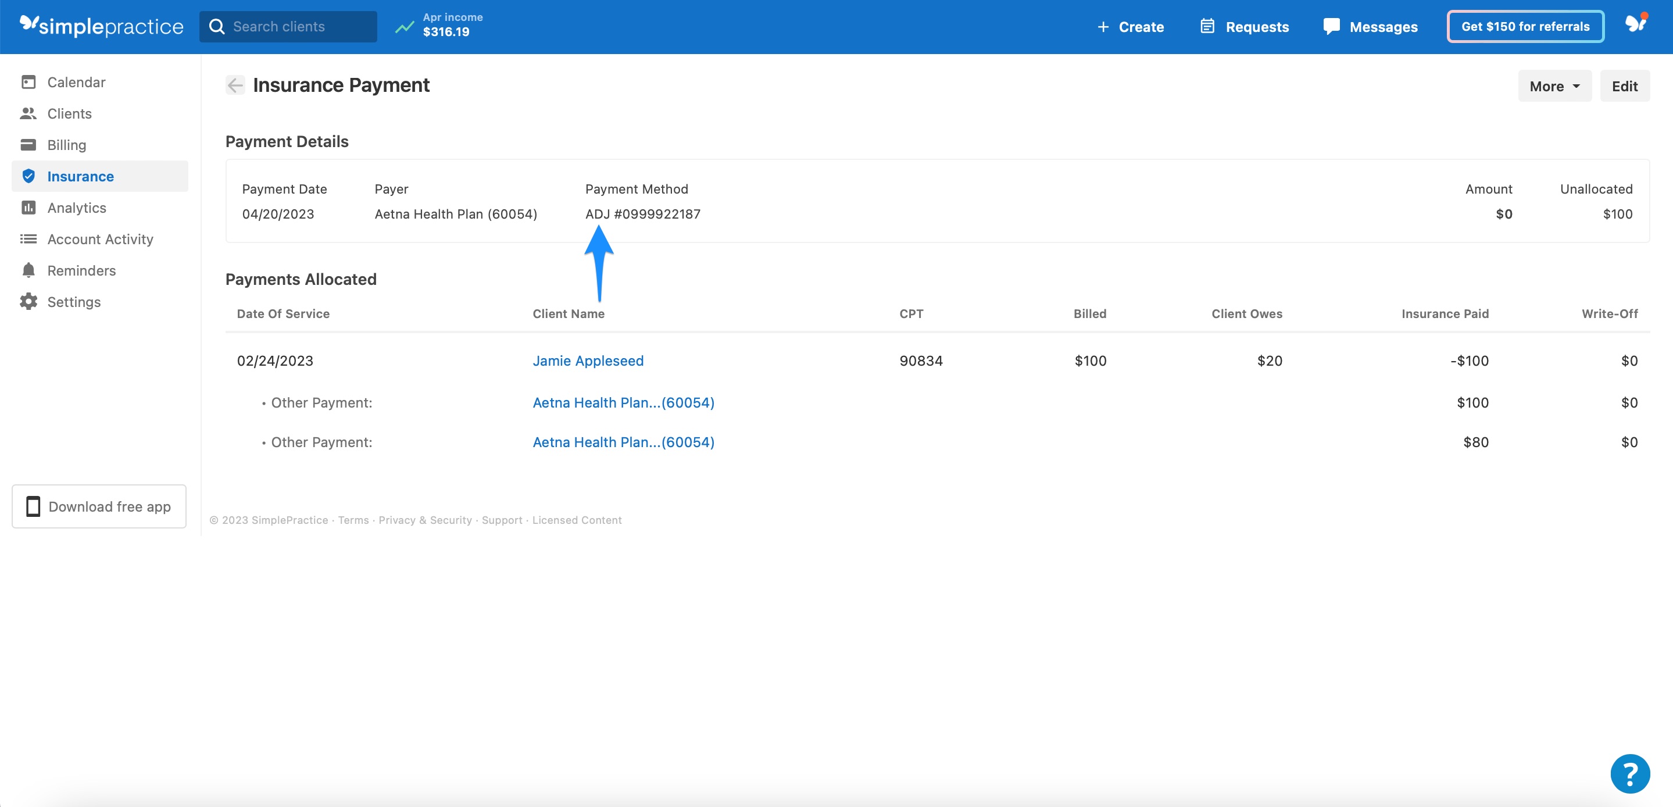Image resolution: width=1673 pixels, height=807 pixels.
Task: Click the payment date 04/20/2023
Action: [278, 214]
